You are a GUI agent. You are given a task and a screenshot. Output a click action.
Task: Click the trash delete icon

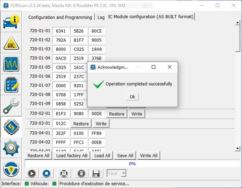pyautogui.click(x=81, y=173)
